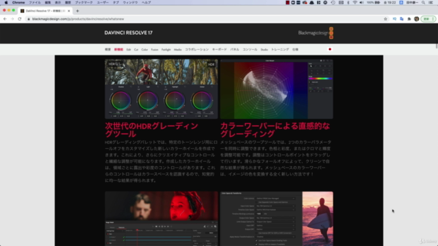Select the DaVinci Resolve 17 browser tab
Image resolution: width=438 pixels, height=246 pixels.
pos(45,11)
